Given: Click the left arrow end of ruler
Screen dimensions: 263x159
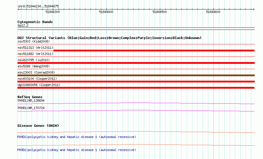Looking at the screenshot, I should pos(18,9).
